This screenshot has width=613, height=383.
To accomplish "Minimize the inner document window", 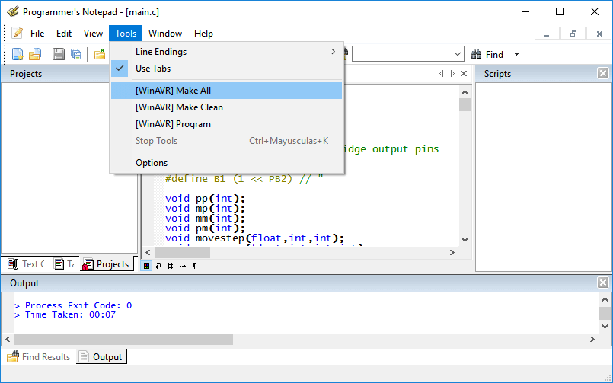I will coord(547,34).
